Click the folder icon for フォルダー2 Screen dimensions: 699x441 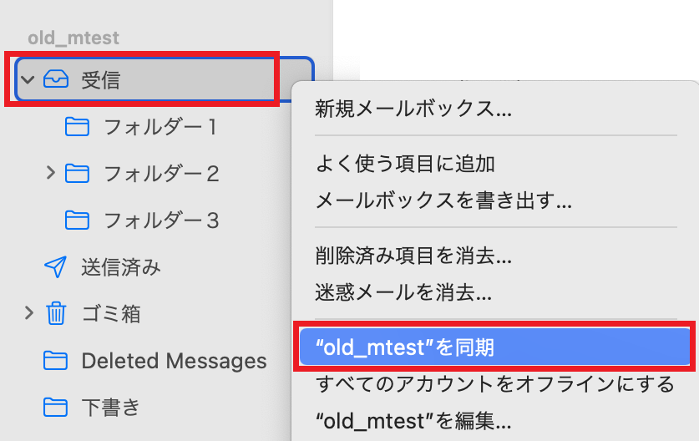[77, 174]
